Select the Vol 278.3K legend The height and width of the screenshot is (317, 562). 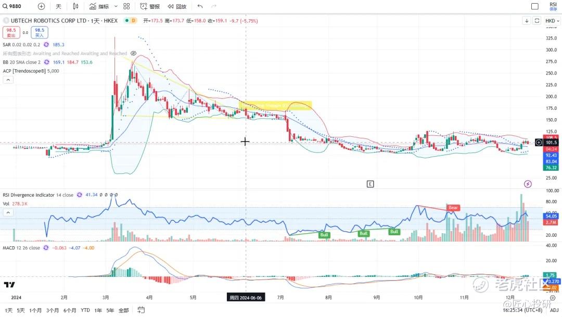coord(15,204)
